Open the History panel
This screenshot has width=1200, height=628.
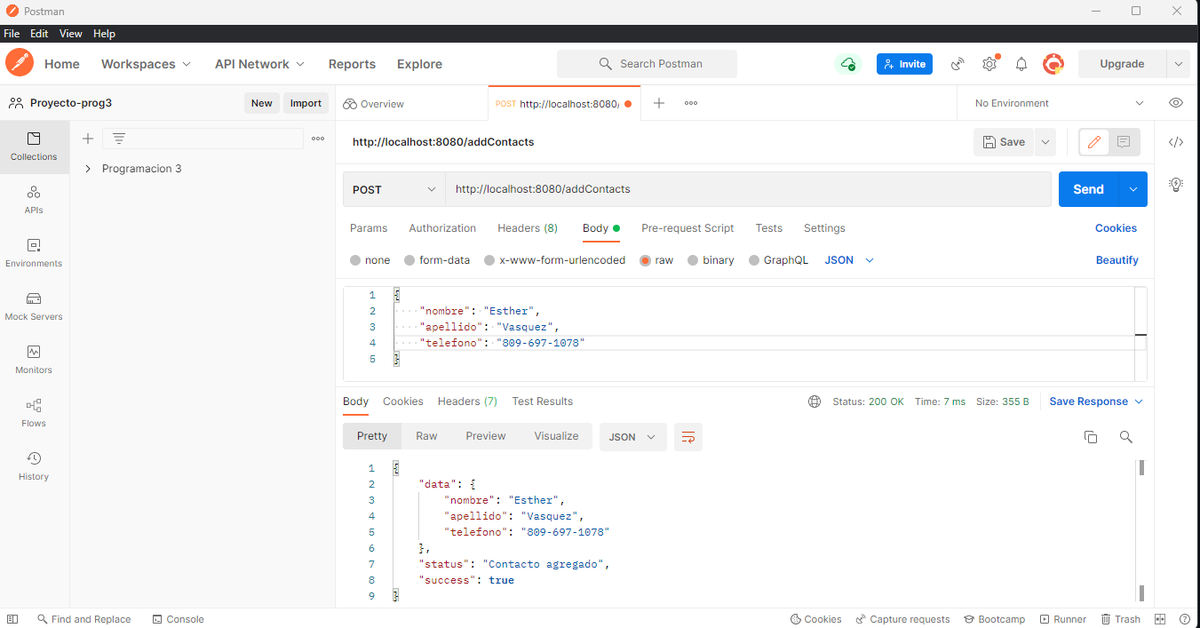[34, 466]
